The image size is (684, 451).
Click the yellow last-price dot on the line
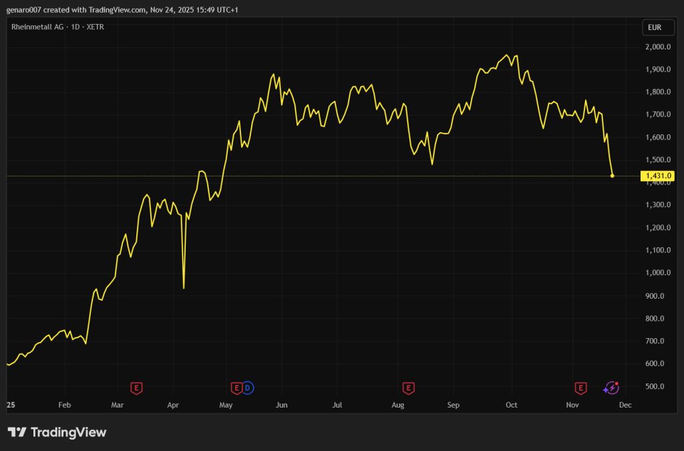coord(613,176)
